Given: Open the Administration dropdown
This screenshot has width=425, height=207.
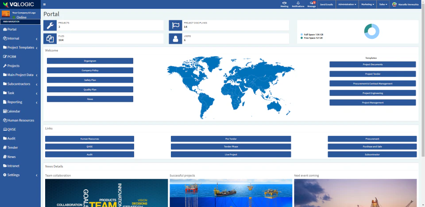Looking at the screenshot, I should click(347, 4).
